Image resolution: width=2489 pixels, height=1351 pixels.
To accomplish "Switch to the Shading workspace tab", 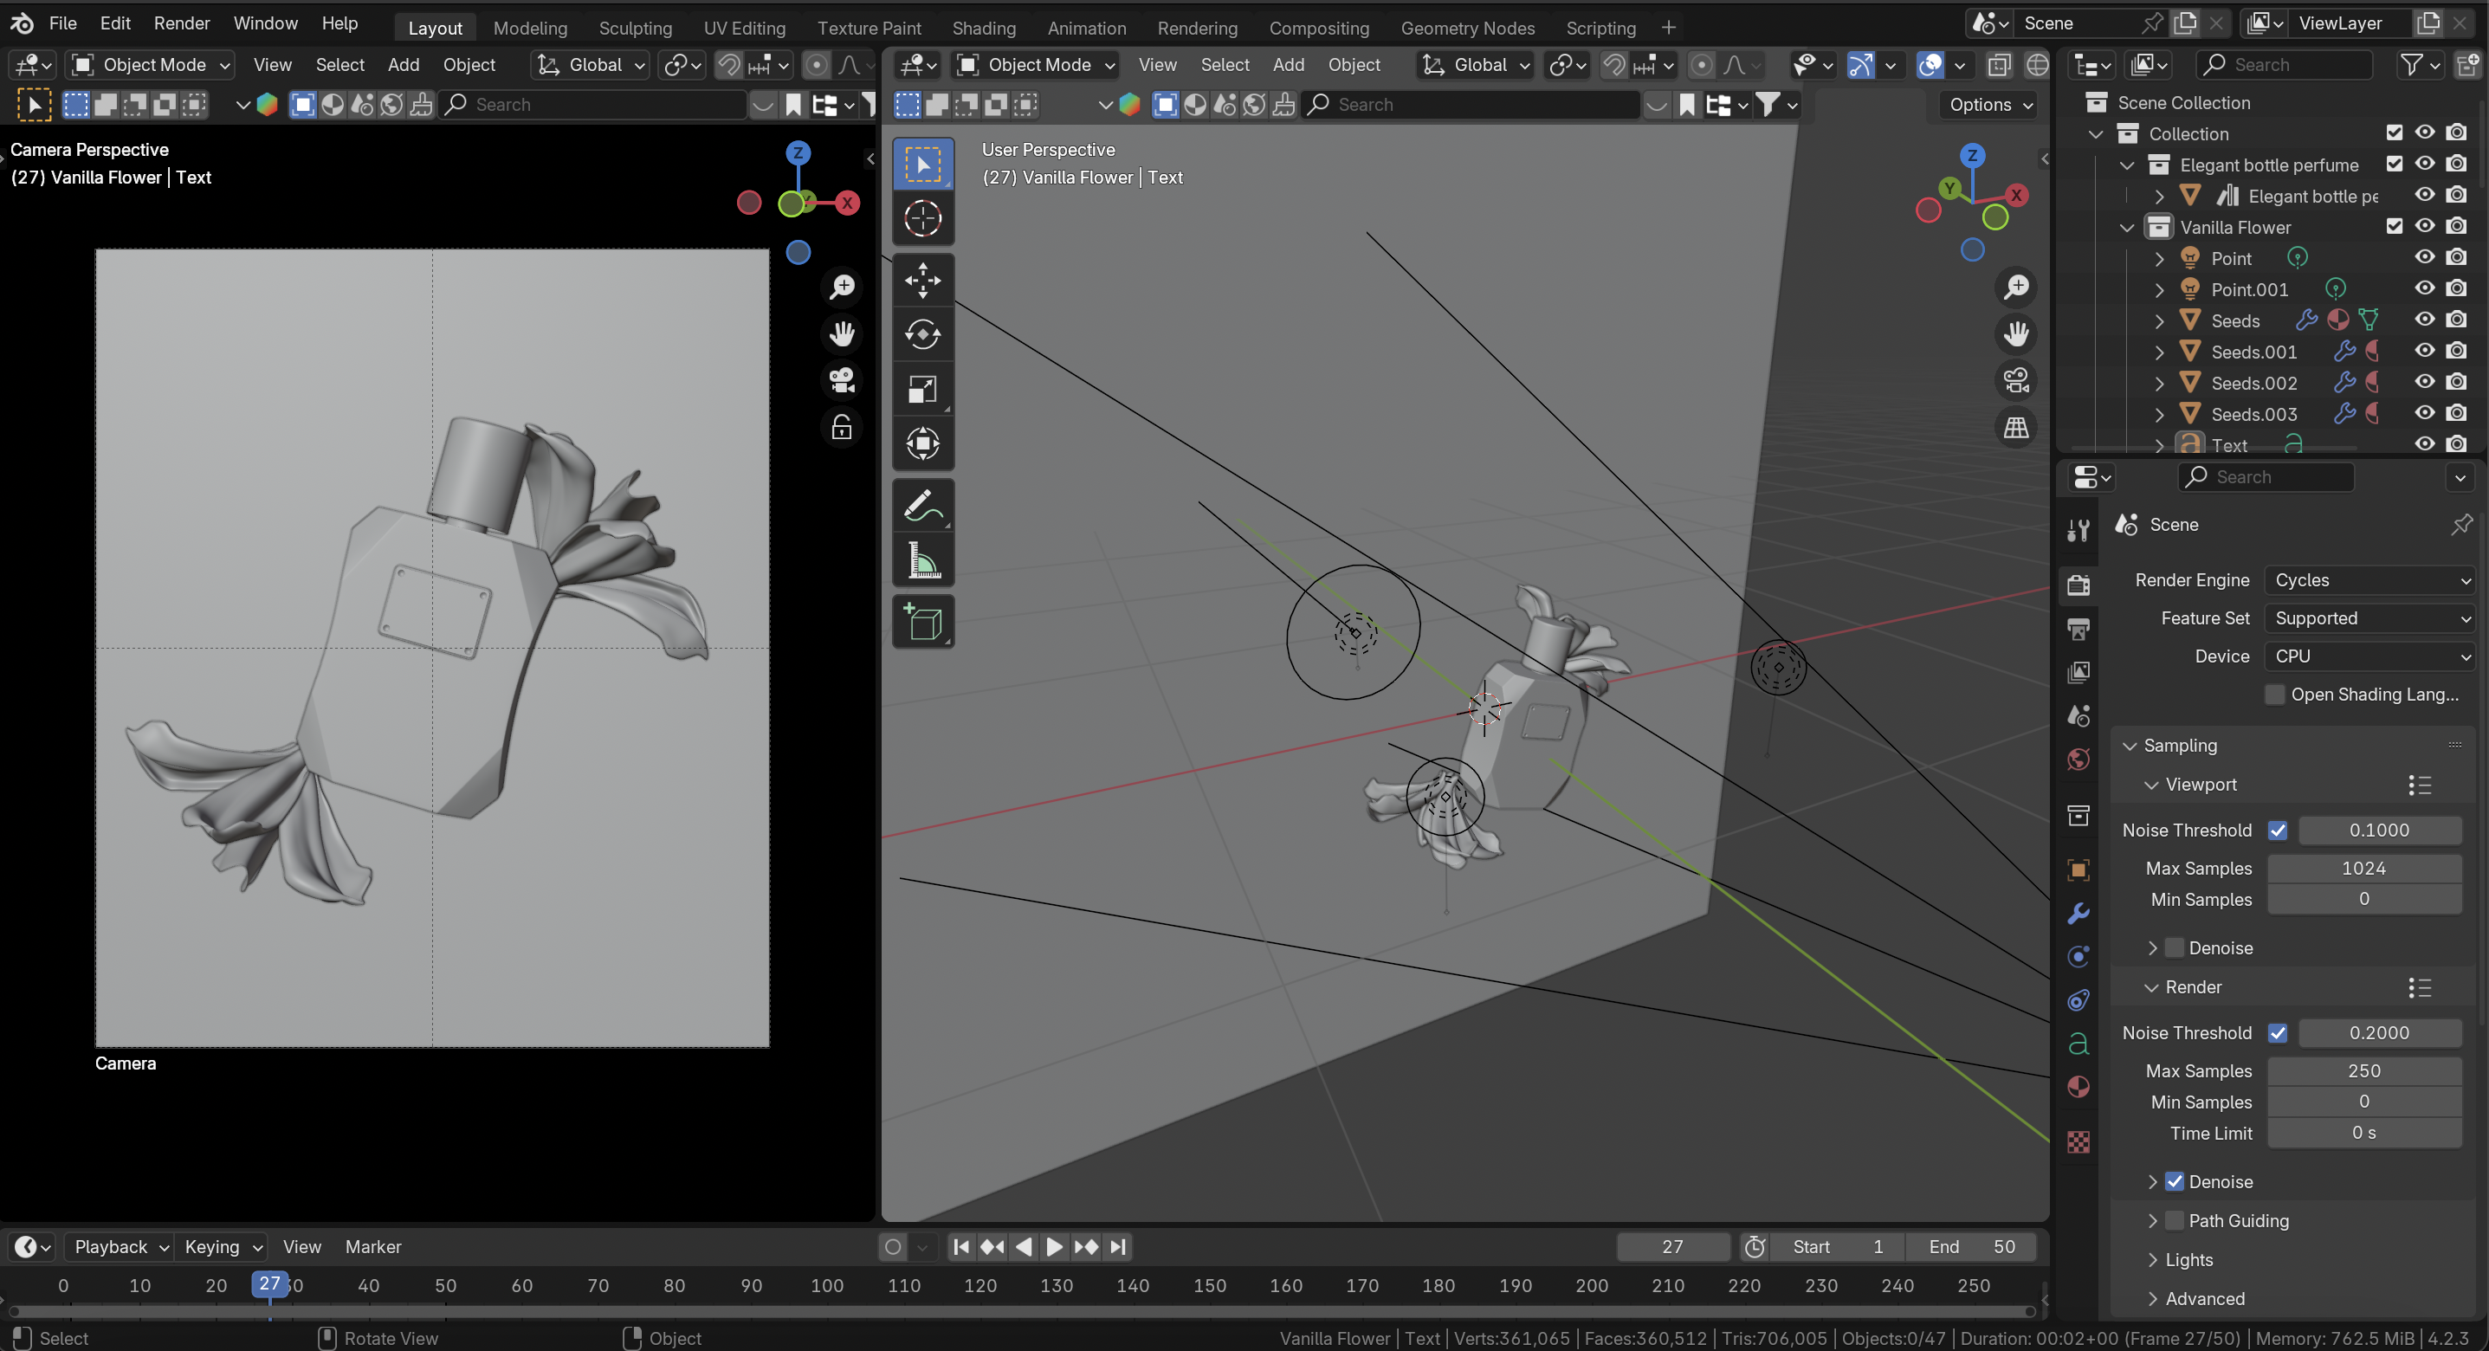I will pyautogui.click(x=984, y=27).
